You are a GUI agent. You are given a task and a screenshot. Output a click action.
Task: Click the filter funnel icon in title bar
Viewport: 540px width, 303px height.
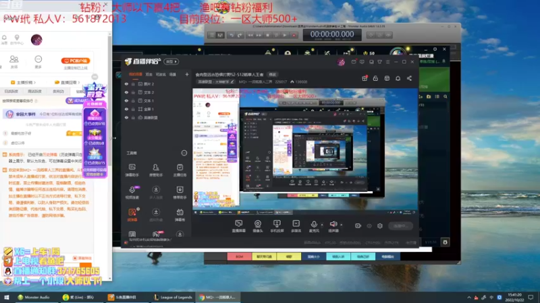point(379,62)
